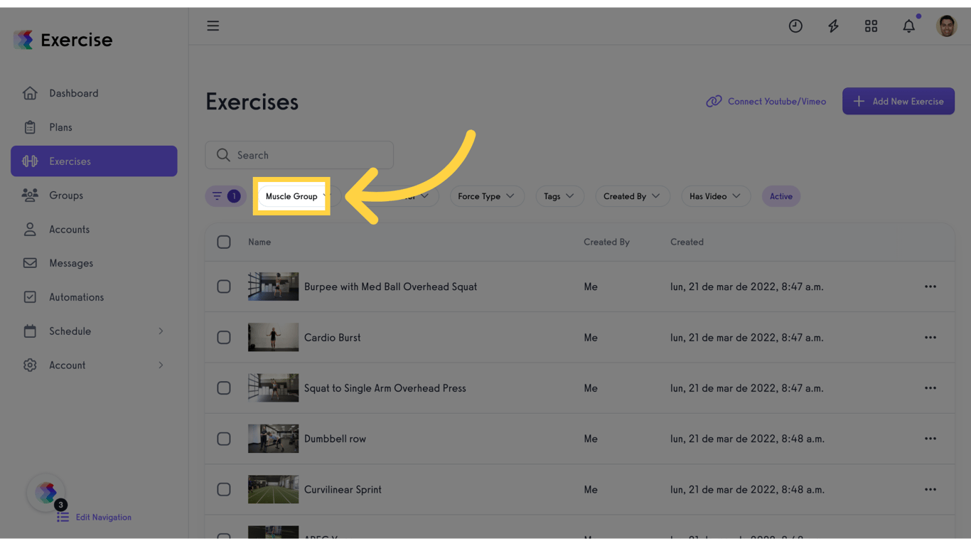Select all exercises with header checkbox
This screenshot has width=971, height=546.
[224, 242]
